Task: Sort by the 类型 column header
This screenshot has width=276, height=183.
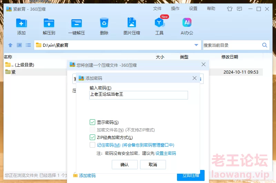Action: point(184,57)
